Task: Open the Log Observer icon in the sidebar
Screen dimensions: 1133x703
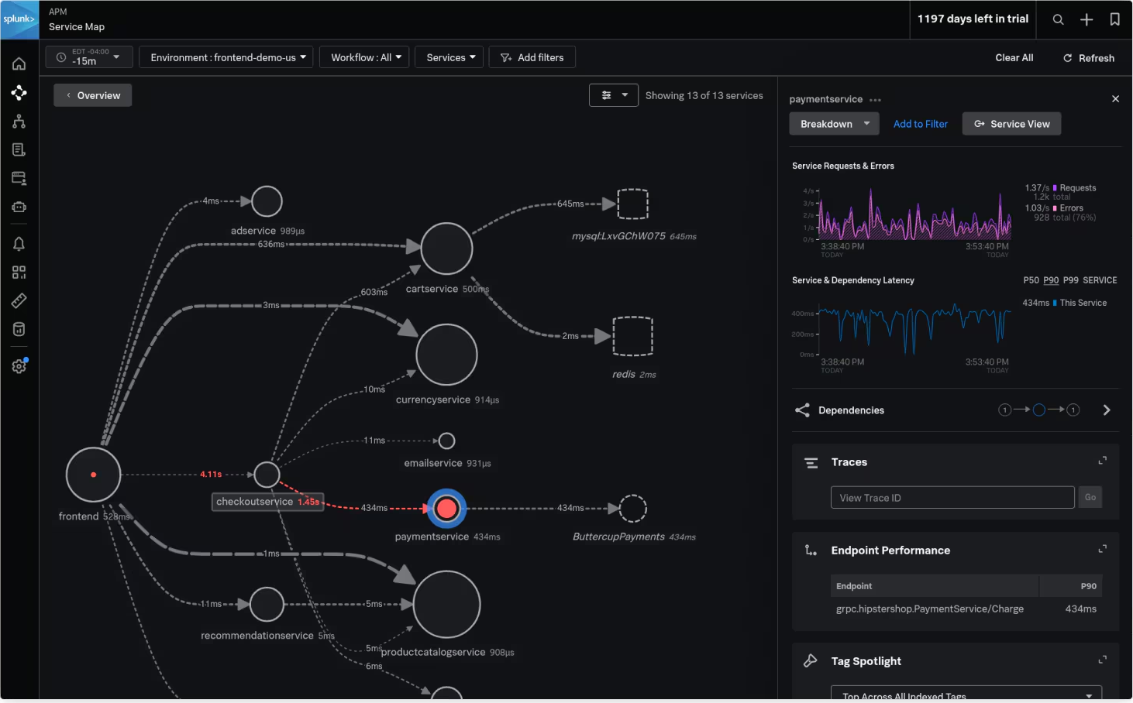Action: 19,149
